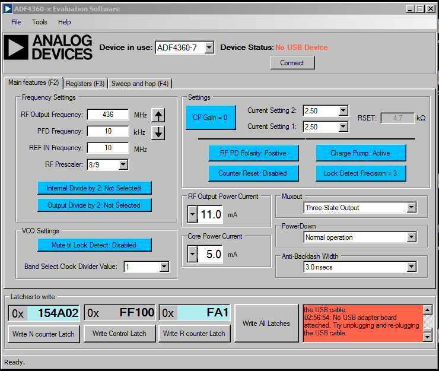Click the N counter latch value 154A02
This screenshot has width=439, height=371.
(53, 313)
